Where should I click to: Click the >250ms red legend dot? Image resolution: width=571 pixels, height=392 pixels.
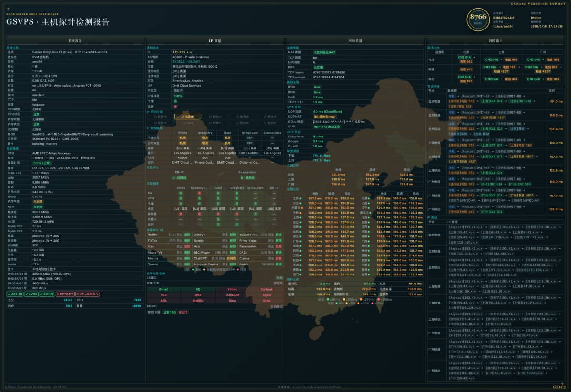(x=379, y=299)
